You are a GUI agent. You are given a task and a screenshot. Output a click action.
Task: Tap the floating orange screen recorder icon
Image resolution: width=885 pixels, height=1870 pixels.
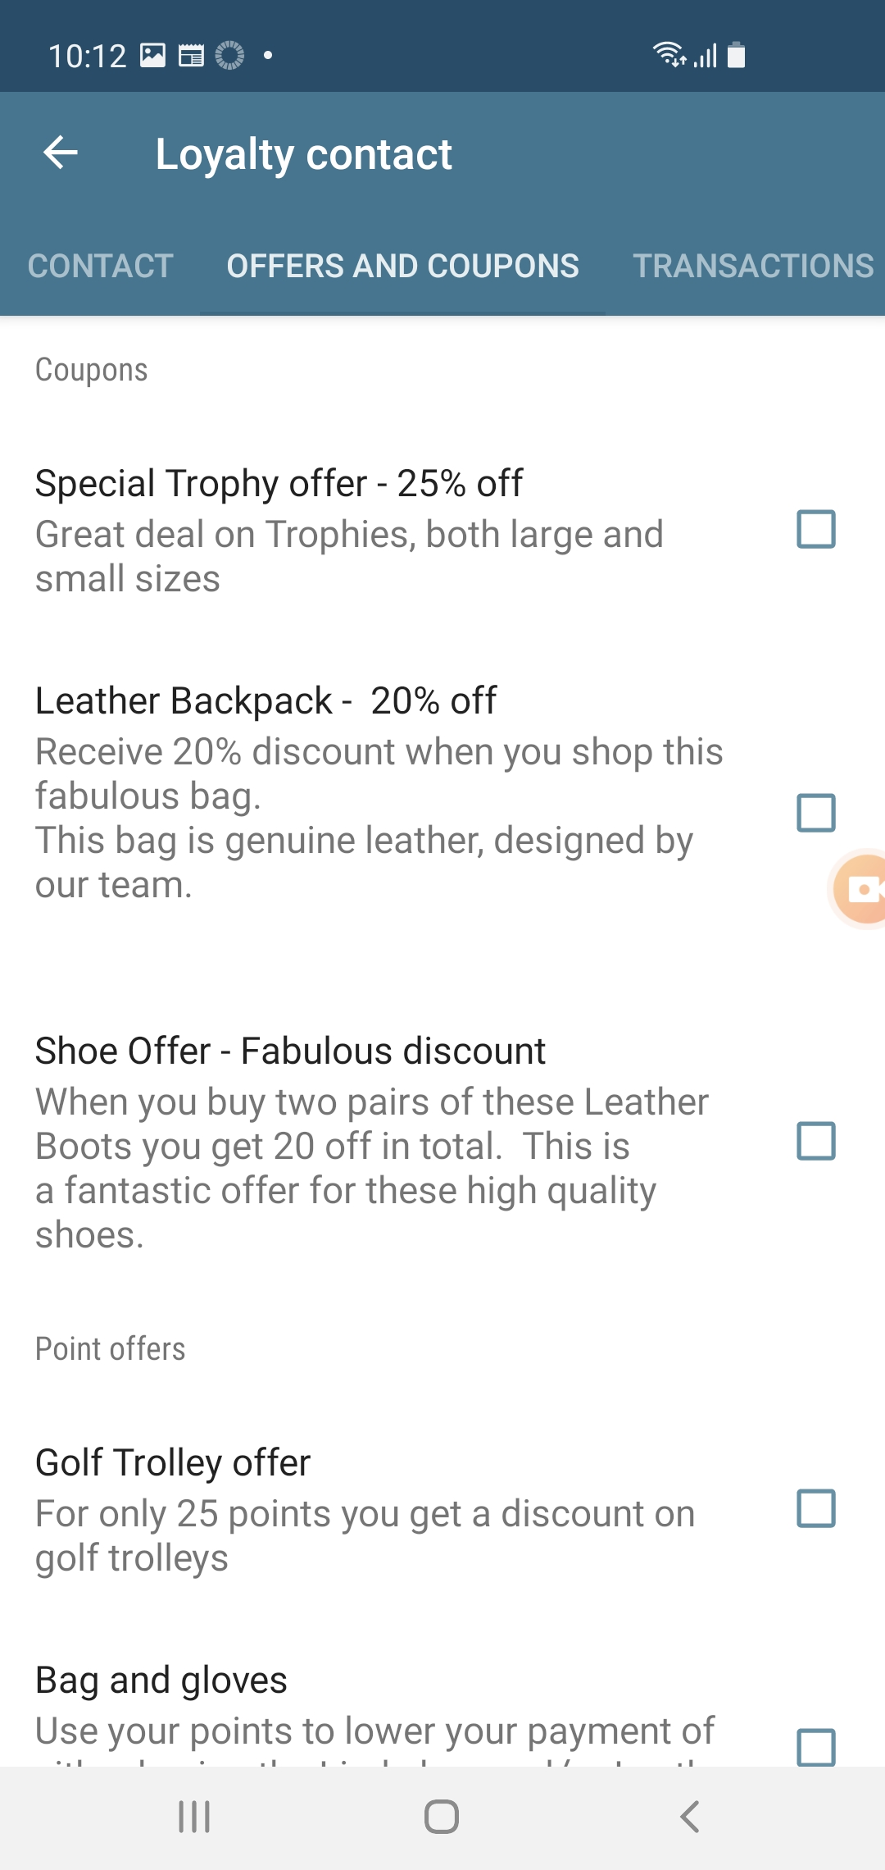(x=862, y=889)
